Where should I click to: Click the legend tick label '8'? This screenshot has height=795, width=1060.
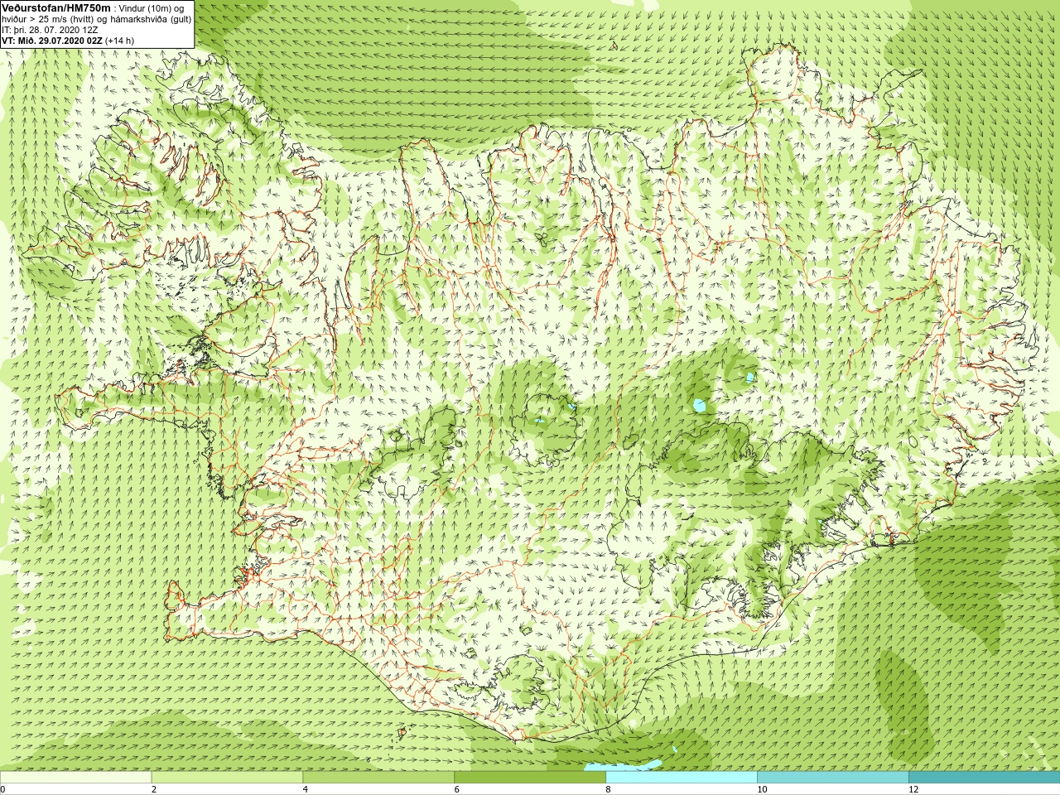pyautogui.click(x=609, y=789)
